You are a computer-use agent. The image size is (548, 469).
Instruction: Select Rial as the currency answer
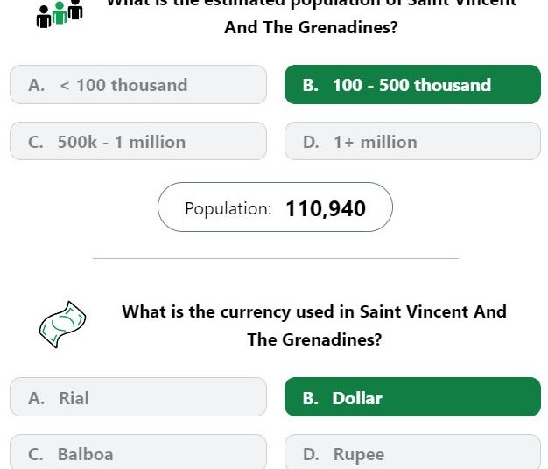tap(138, 397)
